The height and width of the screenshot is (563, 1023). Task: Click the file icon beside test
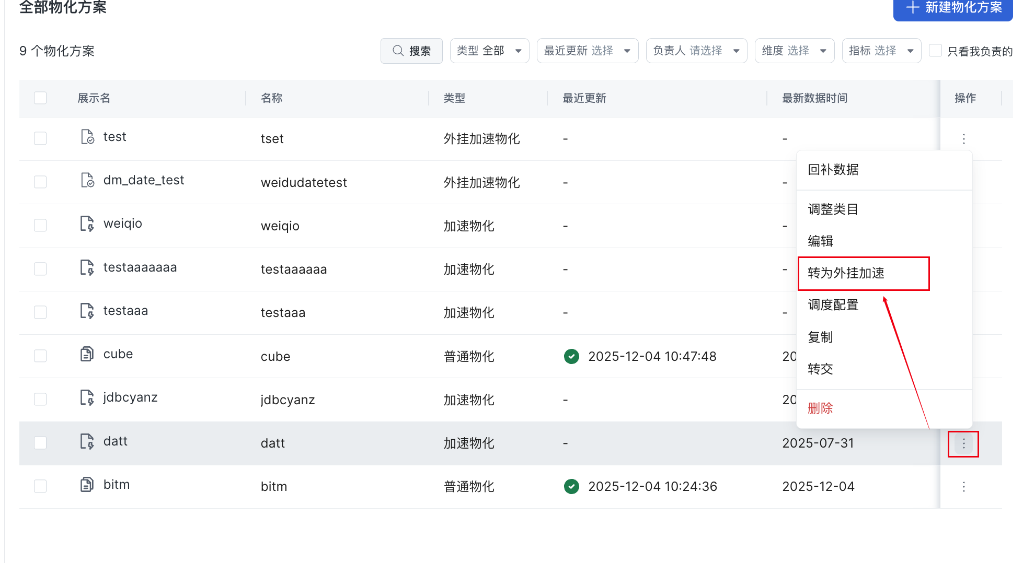click(x=87, y=137)
